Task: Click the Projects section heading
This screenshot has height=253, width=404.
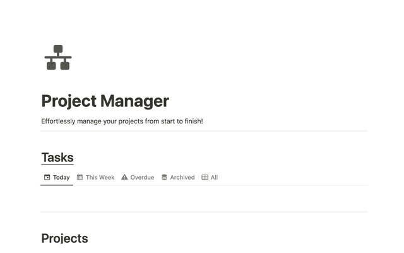Action: pos(64,238)
